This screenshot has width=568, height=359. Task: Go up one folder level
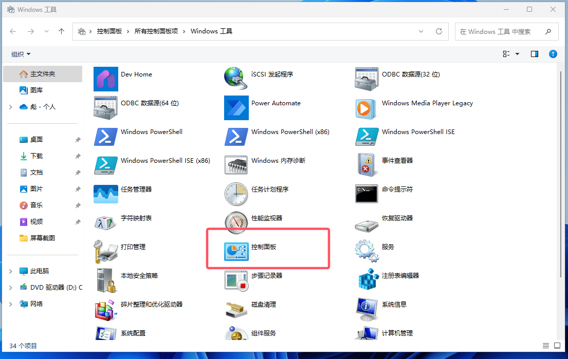(62, 31)
